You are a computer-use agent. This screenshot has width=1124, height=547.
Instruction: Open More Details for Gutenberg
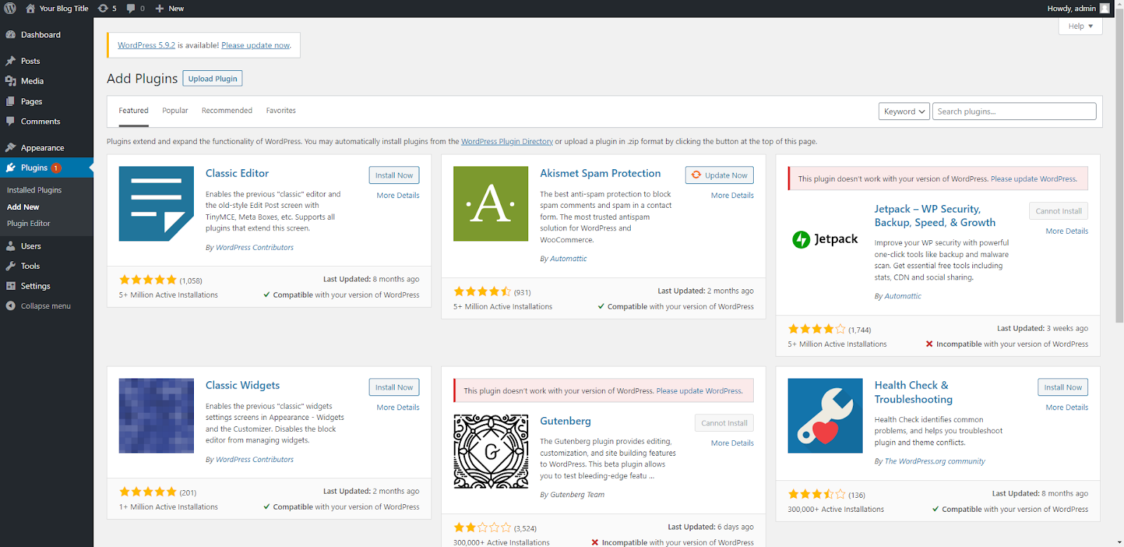click(732, 444)
